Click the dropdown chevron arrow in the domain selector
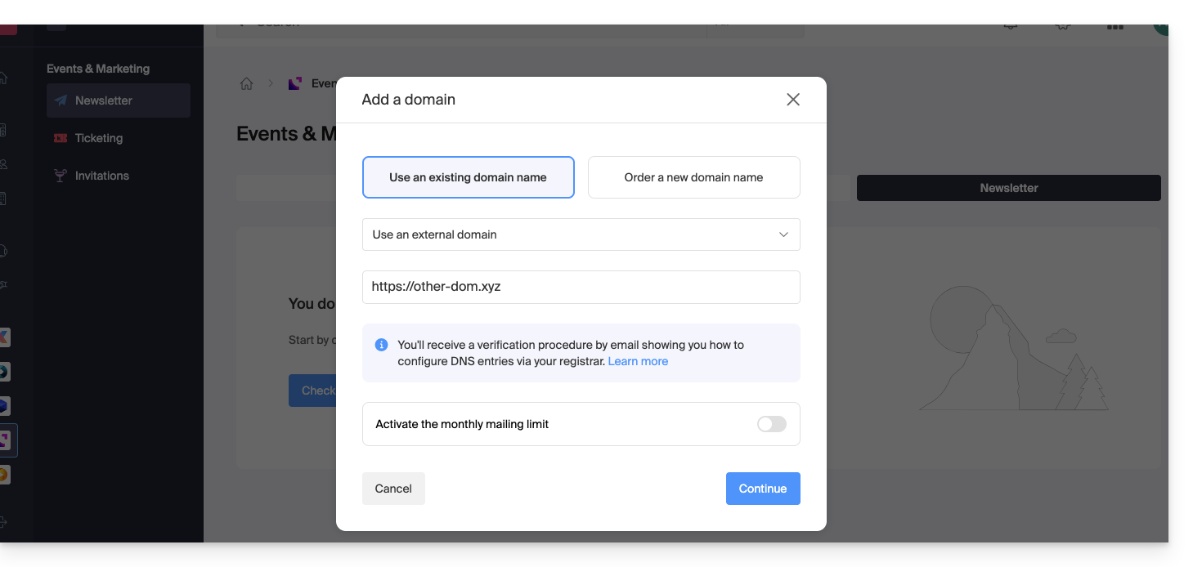Viewport: 1193px width, 567px height. pyautogui.click(x=783, y=234)
